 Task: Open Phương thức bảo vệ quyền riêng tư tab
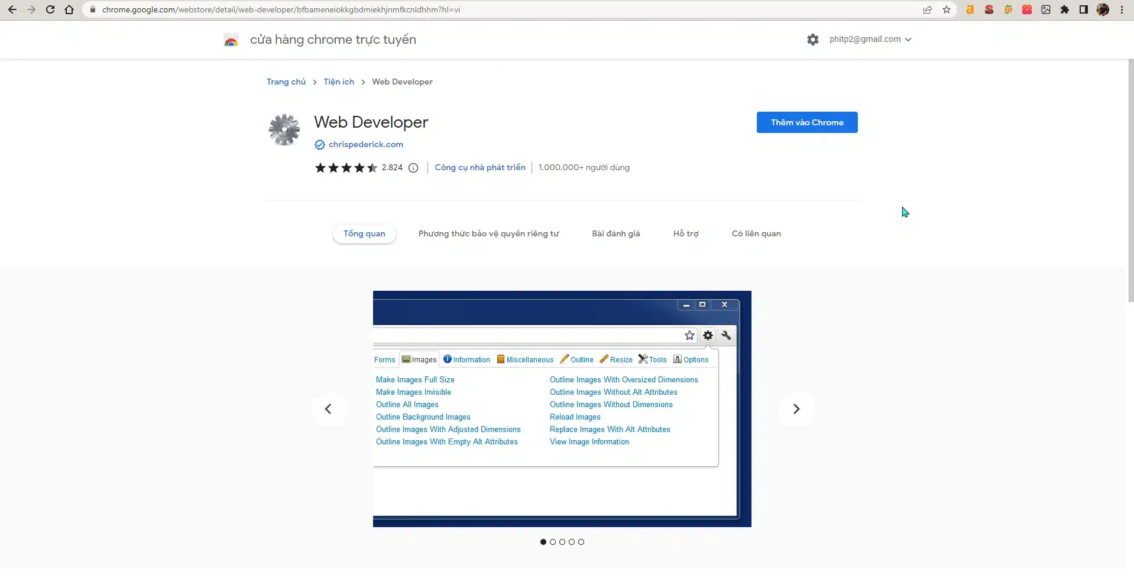(488, 234)
